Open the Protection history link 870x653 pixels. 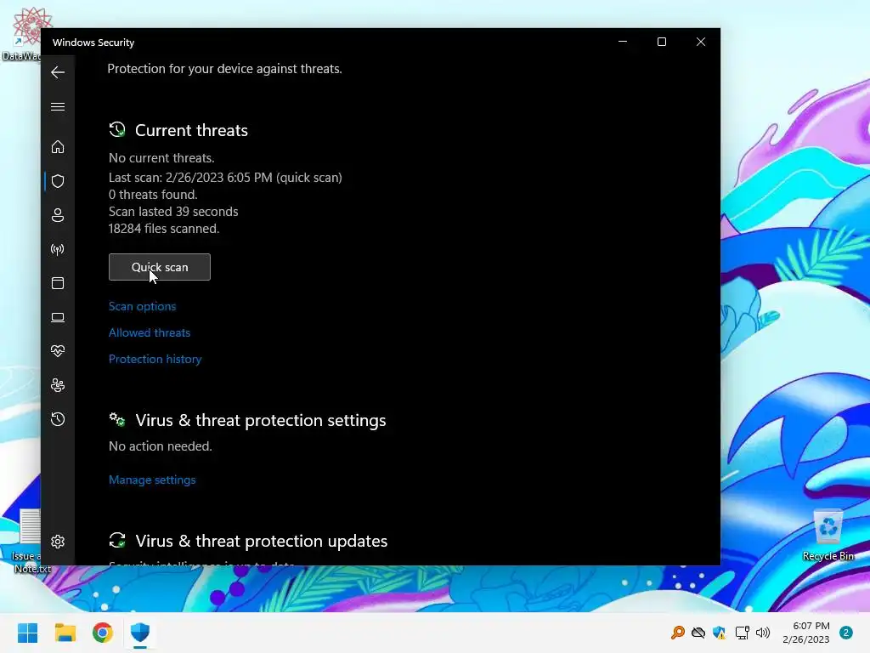tap(155, 360)
